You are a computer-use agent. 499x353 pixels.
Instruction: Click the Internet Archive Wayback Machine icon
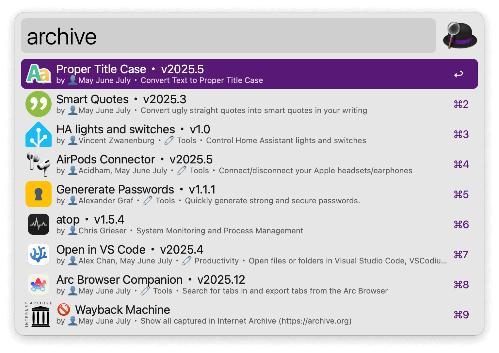39,314
